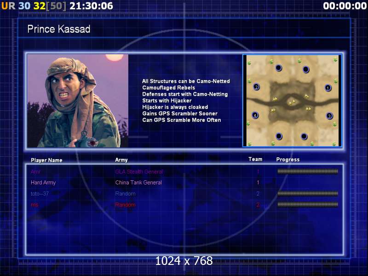
Task: Select start position 4 on the map
Action: 255,115
